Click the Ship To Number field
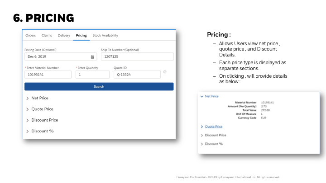The image size is (326, 183). 137,57
